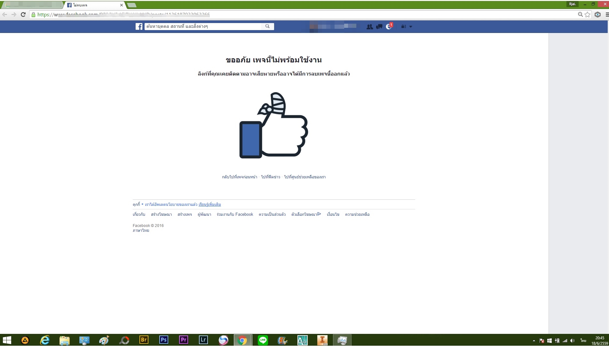Click กลับไปที่เพจก่อนหน้า link
This screenshot has width=609, height=347.
coord(240,177)
